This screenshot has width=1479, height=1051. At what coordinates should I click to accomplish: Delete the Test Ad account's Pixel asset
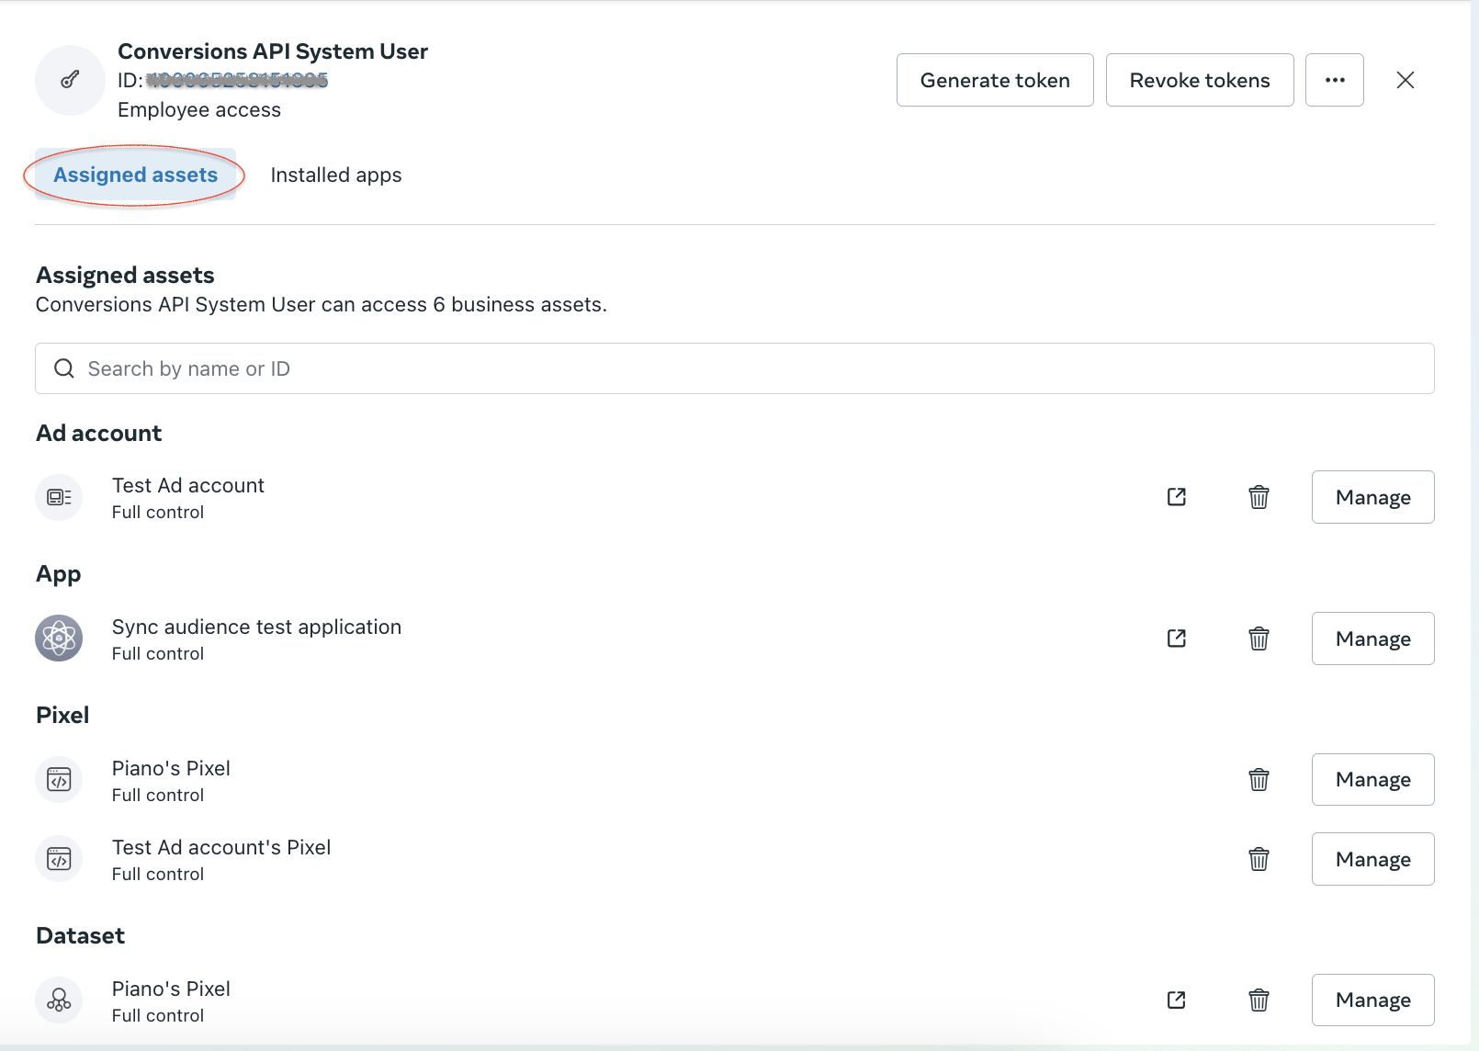click(x=1259, y=859)
